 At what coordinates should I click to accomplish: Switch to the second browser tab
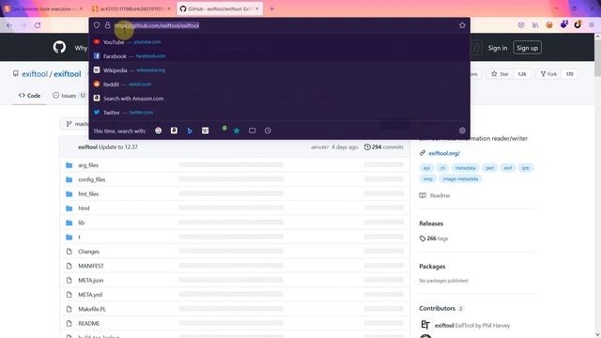coord(131,8)
